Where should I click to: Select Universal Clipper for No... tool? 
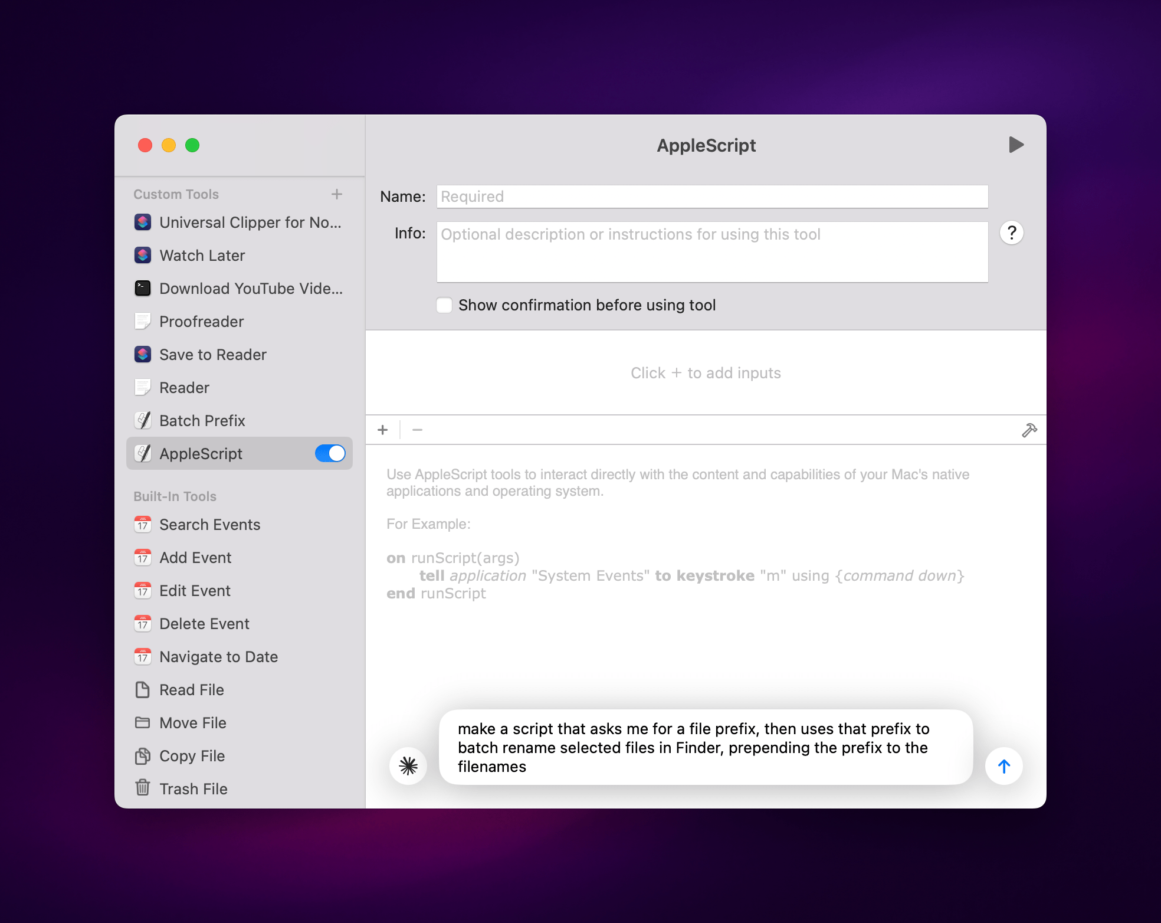240,222
